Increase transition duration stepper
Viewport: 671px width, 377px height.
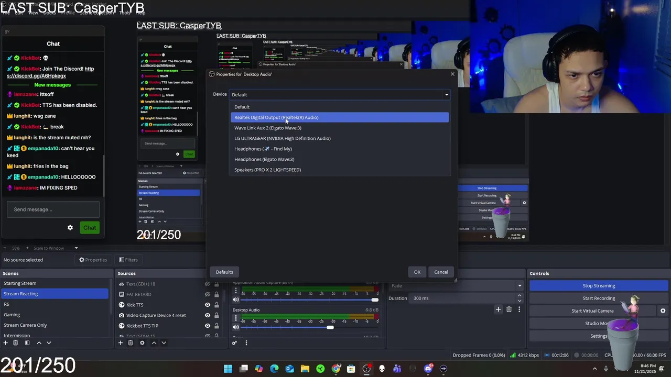point(520,296)
